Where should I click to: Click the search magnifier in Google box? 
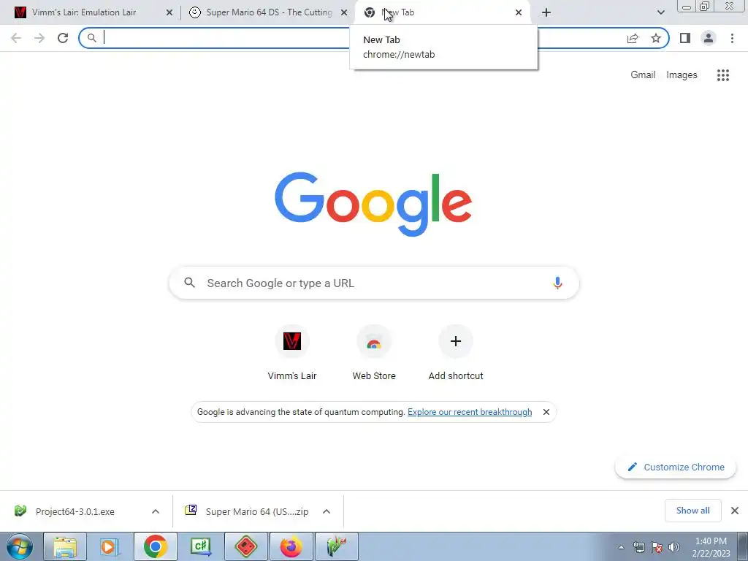[x=189, y=283]
